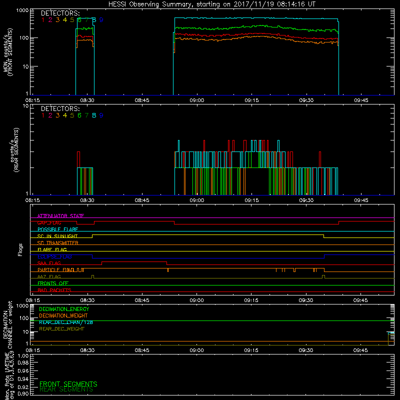Click 1000 tick on front segments y-axis
The width and height of the screenshot is (400, 400).
[x=22, y=10]
